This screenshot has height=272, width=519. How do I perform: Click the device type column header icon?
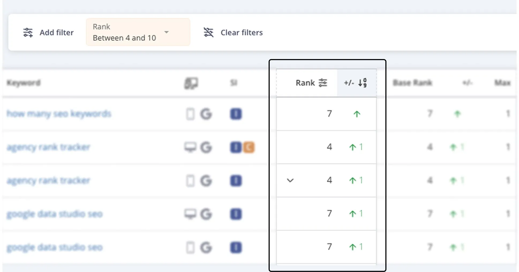[x=191, y=83]
